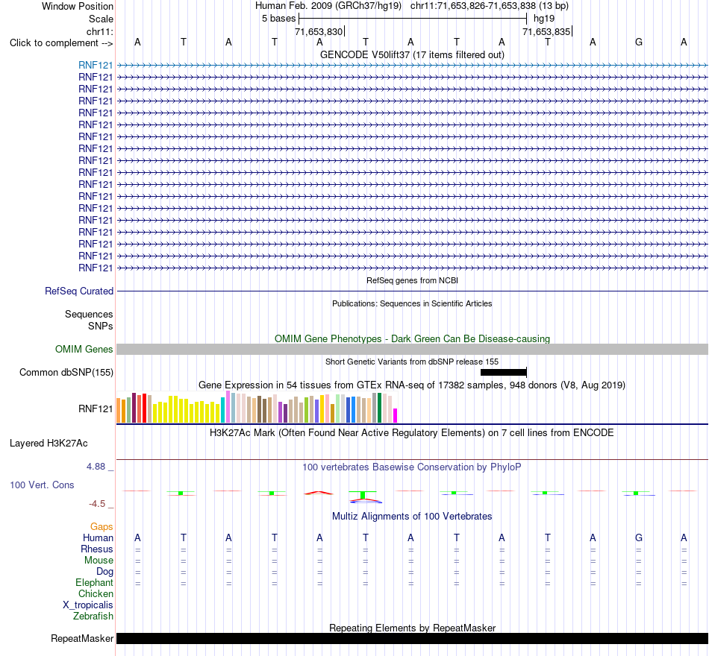The image size is (709, 656).
Task: Open 'Publications: Sequences in Scientific Articles' title
Action: (x=412, y=303)
